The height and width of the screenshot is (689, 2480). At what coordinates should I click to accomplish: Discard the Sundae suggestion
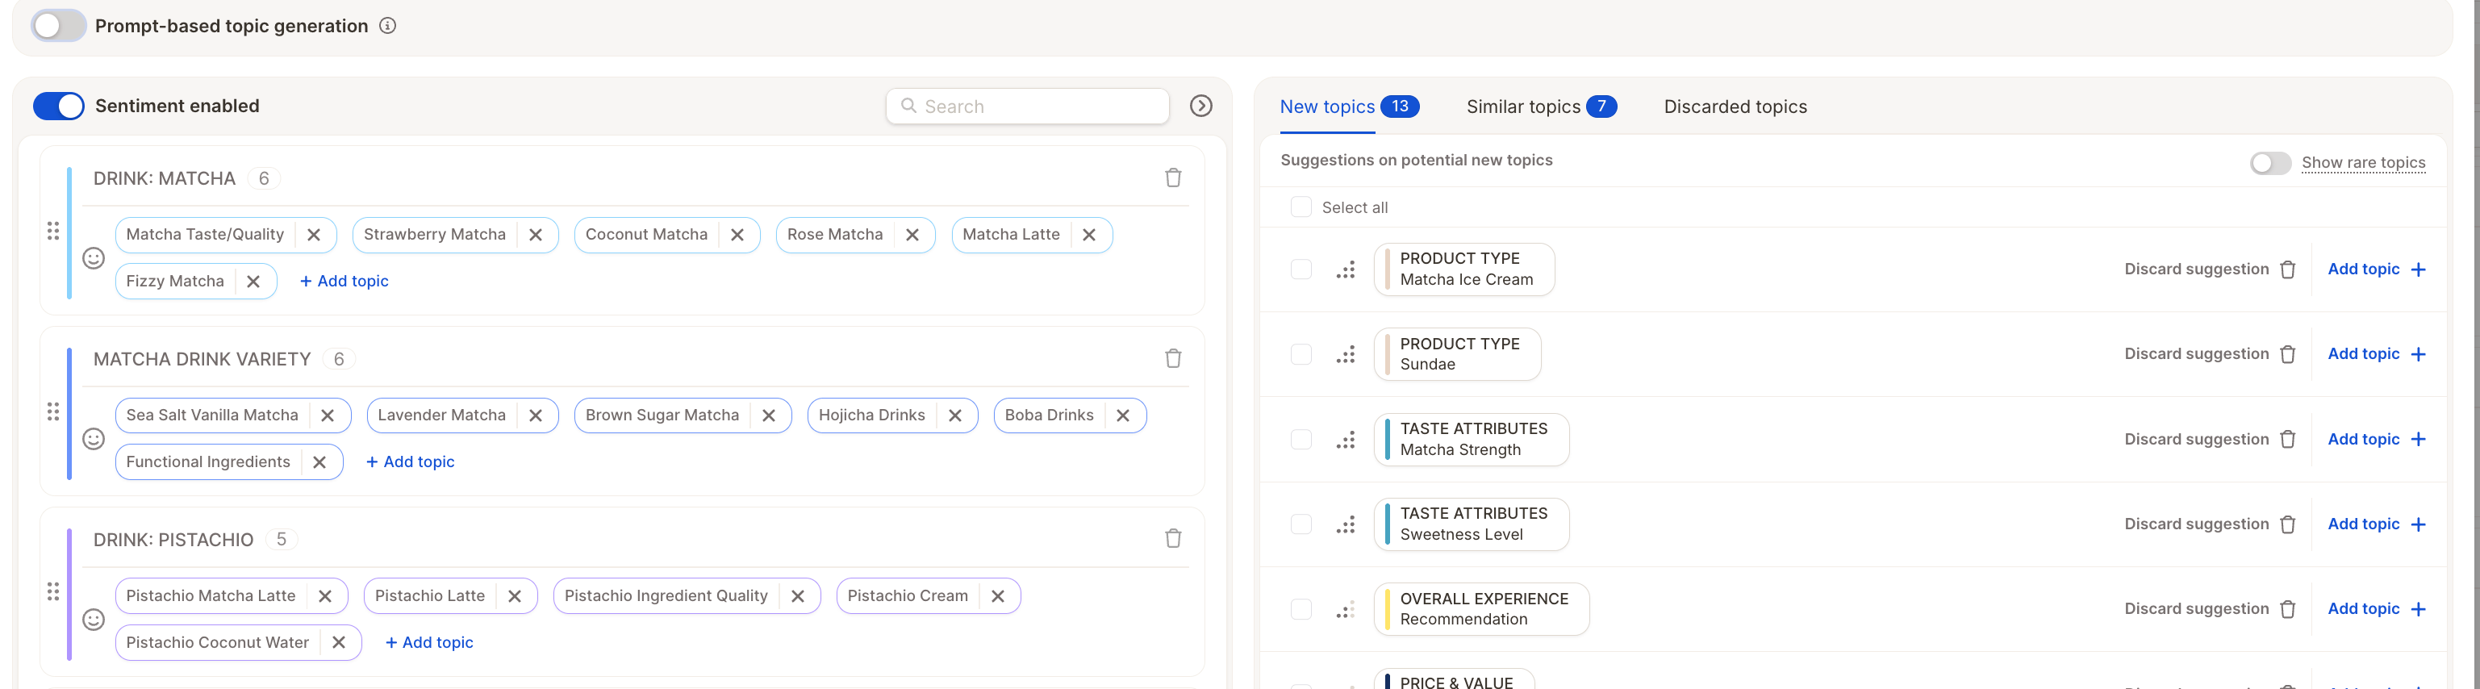[x=2210, y=354]
